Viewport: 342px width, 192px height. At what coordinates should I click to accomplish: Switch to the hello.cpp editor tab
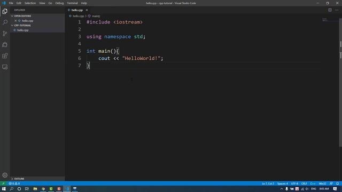(77, 10)
